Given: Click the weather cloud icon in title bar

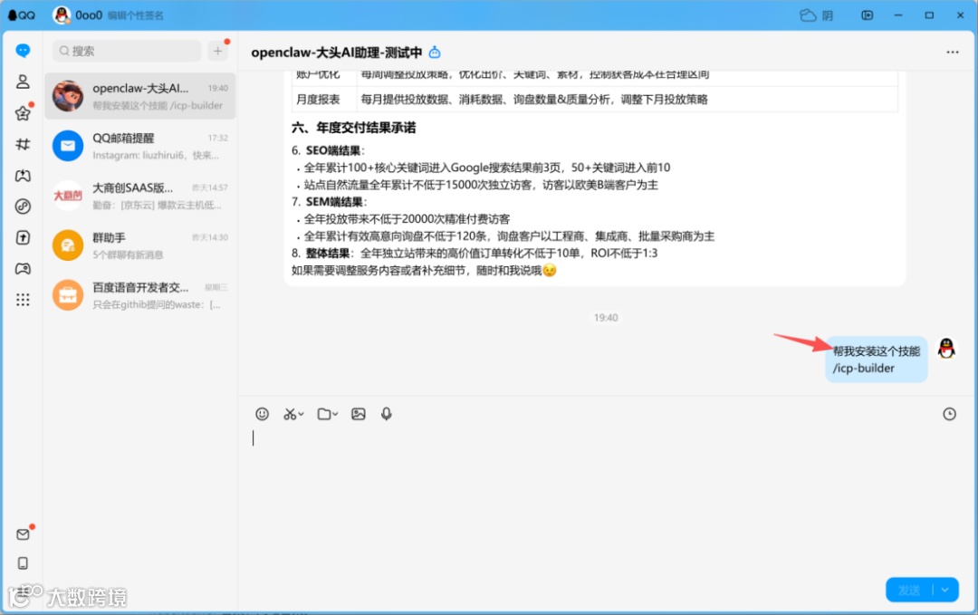Looking at the screenshot, I should [x=809, y=15].
